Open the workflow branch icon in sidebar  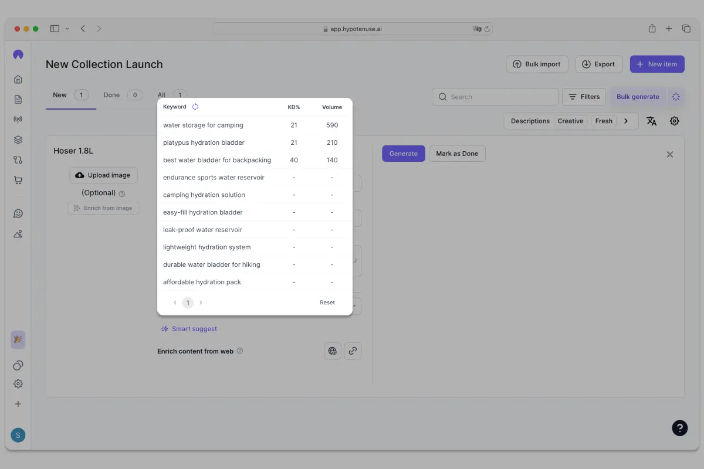point(18,160)
